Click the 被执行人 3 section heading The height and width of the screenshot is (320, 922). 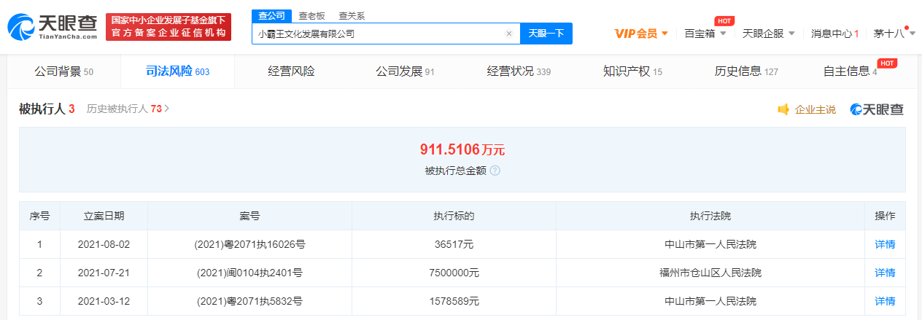tap(47, 109)
